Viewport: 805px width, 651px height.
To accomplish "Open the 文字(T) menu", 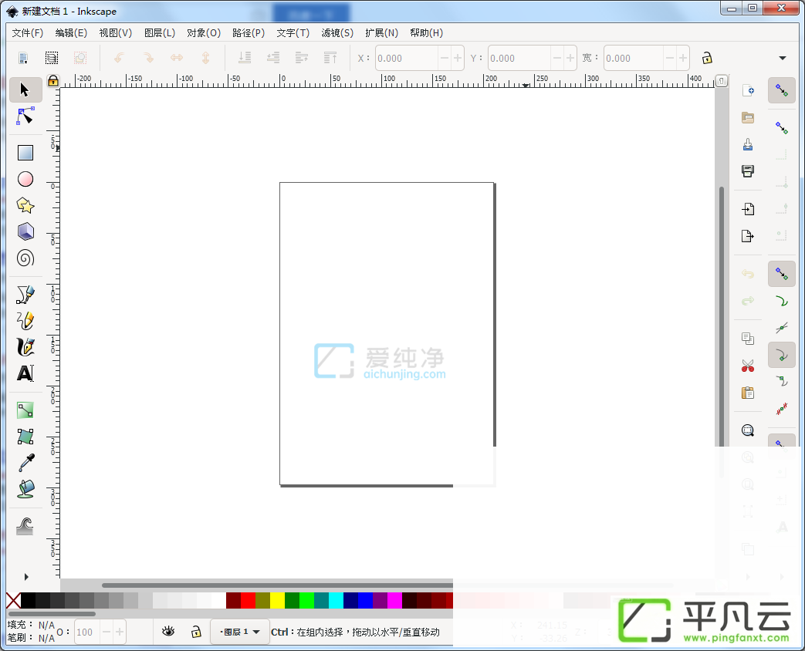I will pos(293,33).
